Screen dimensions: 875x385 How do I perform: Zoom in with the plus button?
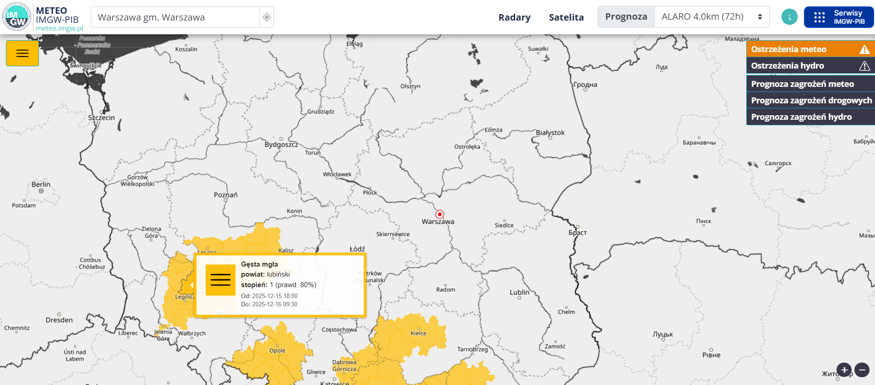[x=844, y=369]
